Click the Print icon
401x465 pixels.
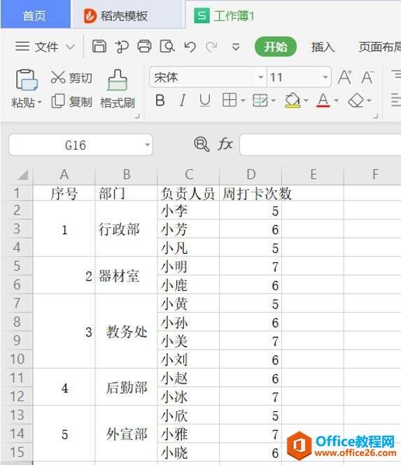(x=145, y=47)
